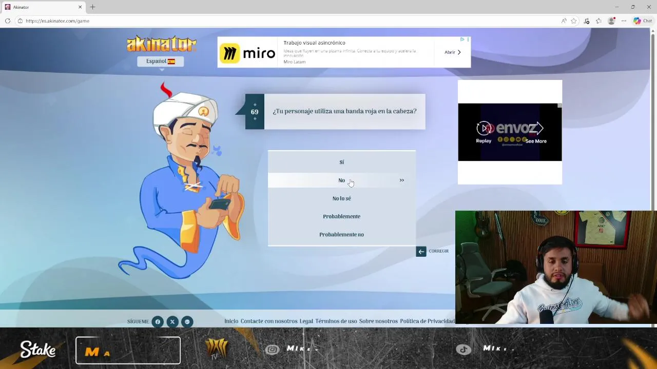Click the Miro logo in the ad
This screenshot has height=369, width=657.
click(247, 53)
